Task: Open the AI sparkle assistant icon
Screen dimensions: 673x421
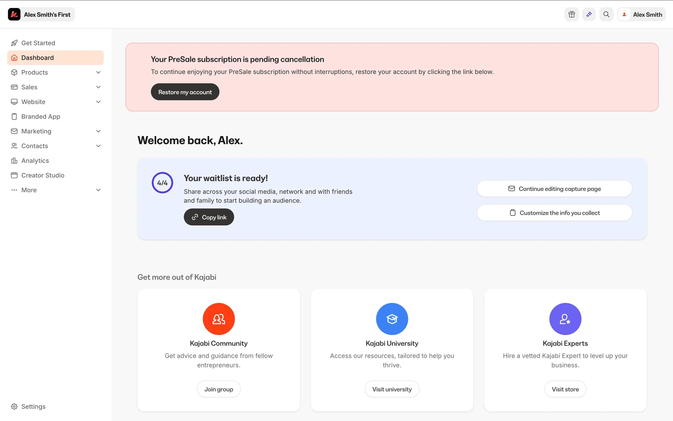Action: coord(589,14)
